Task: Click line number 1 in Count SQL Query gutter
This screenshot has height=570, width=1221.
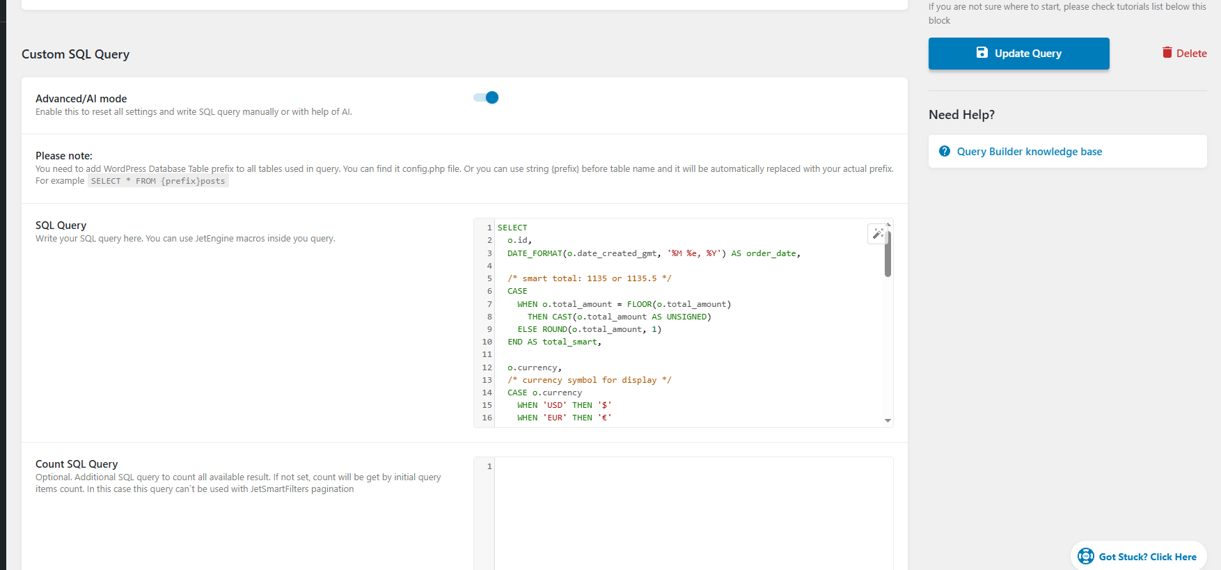Action: [489, 466]
